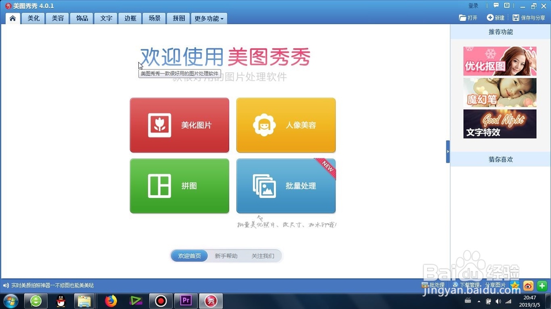Switch to the 美容 tab
The height and width of the screenshot is (309, 551).
(x=58, y=18)
